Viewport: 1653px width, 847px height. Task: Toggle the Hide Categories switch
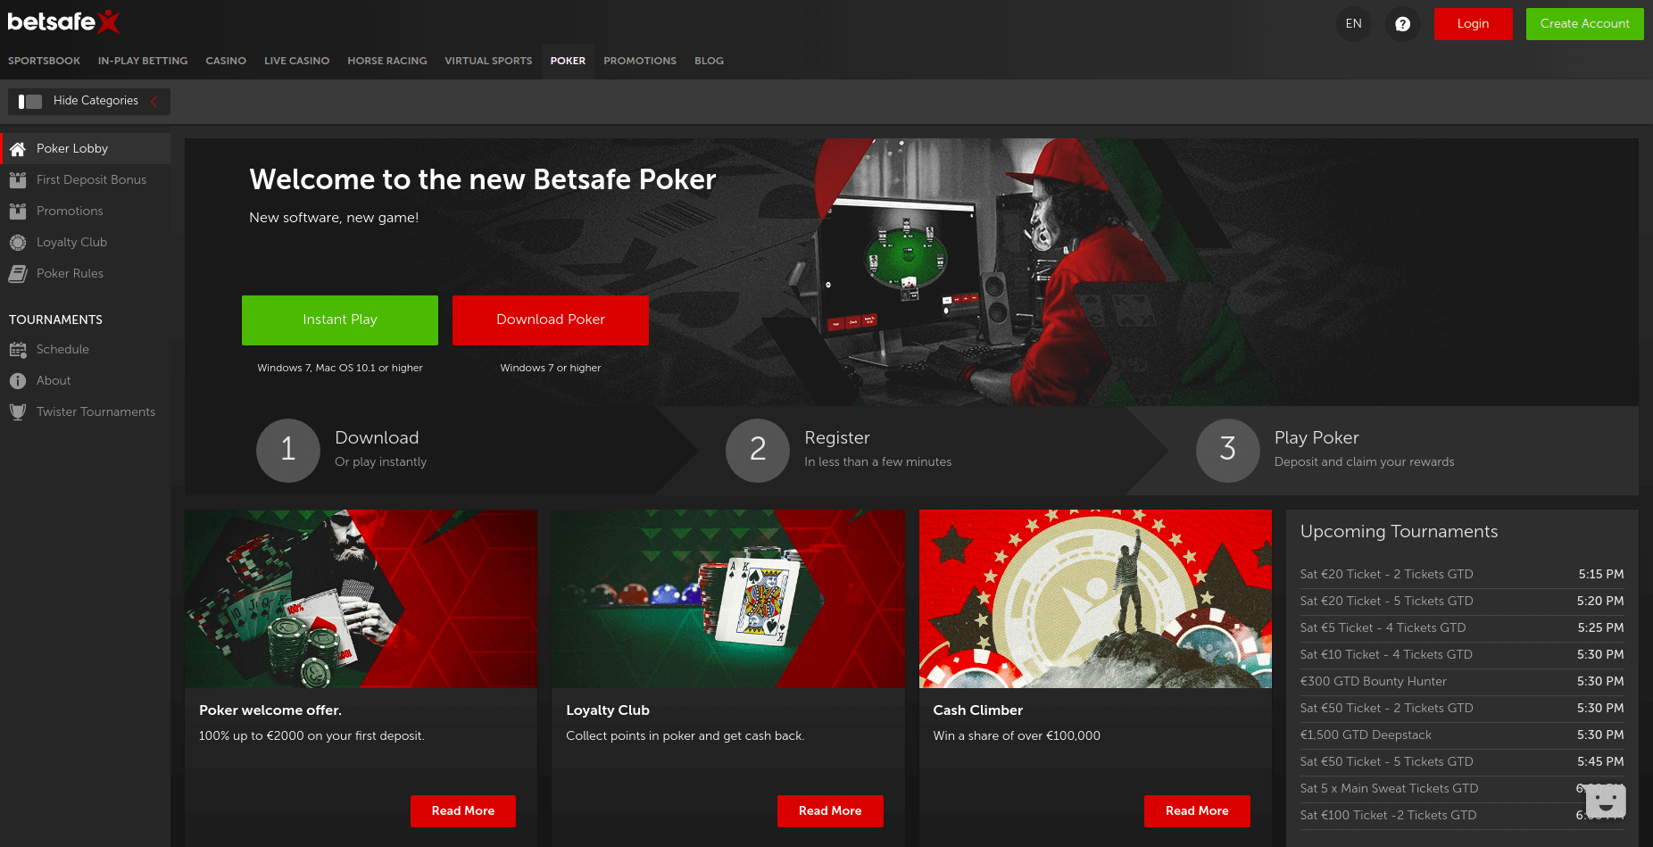click(30, 102)
